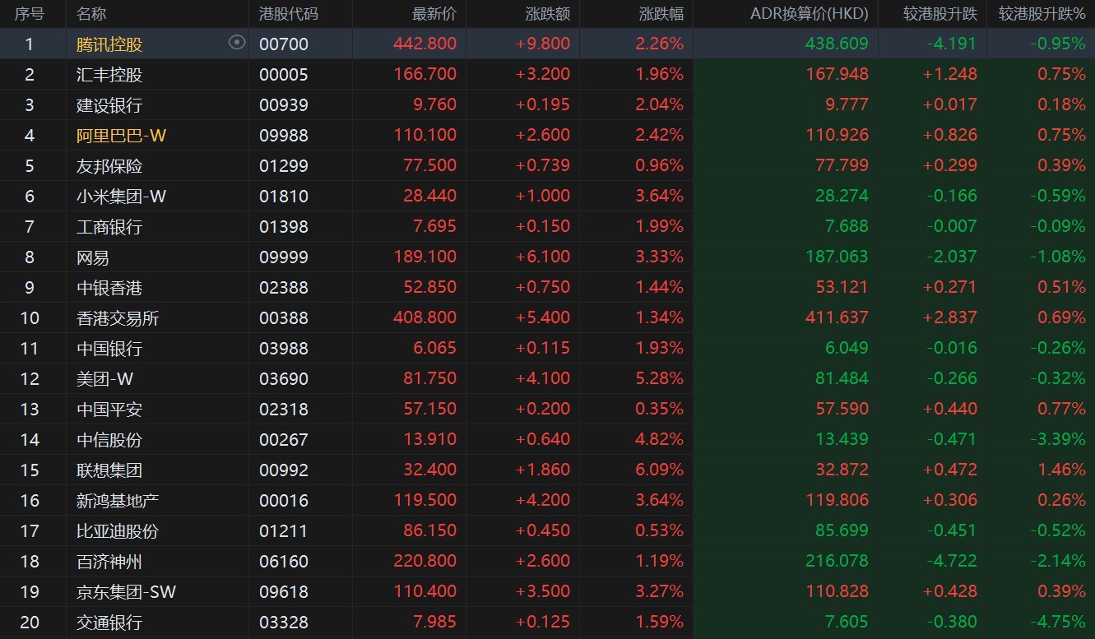Click the ADR difference value -4.722
Screen dimensions: 1095x639
(950, 562)
